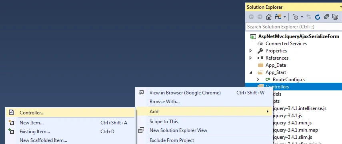This screenshot has height=144, width=342.
Task: Click the Back navigation arrow in Solution Explorer
Action: tap(251, 17)
